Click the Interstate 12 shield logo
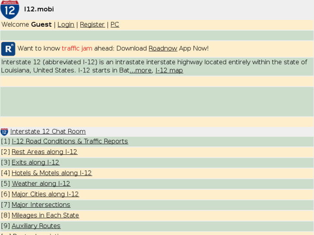Viewport: 314px width, 235px height. [x=10, y=9]
